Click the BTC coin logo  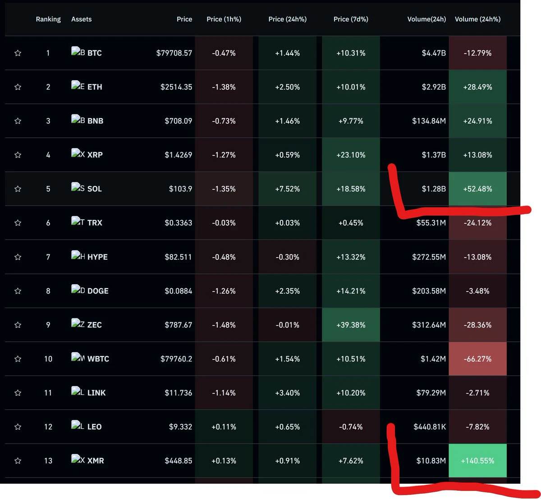78,52
